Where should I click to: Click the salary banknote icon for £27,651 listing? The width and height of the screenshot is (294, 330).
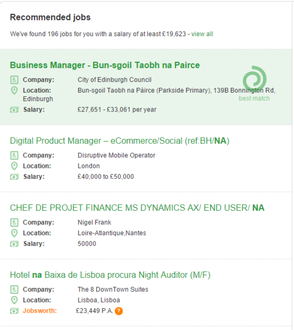click(14, 110)
